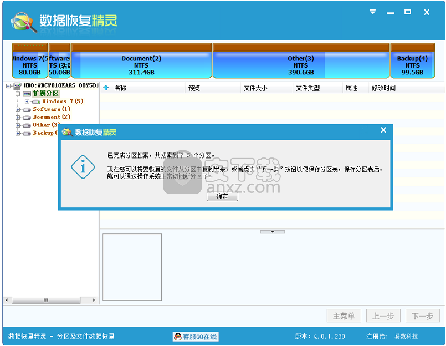Open the title bar dropdown menu arrow

click(373, 12)
